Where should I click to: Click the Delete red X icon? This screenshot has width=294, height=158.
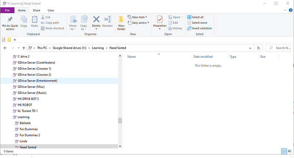(96, 19)
